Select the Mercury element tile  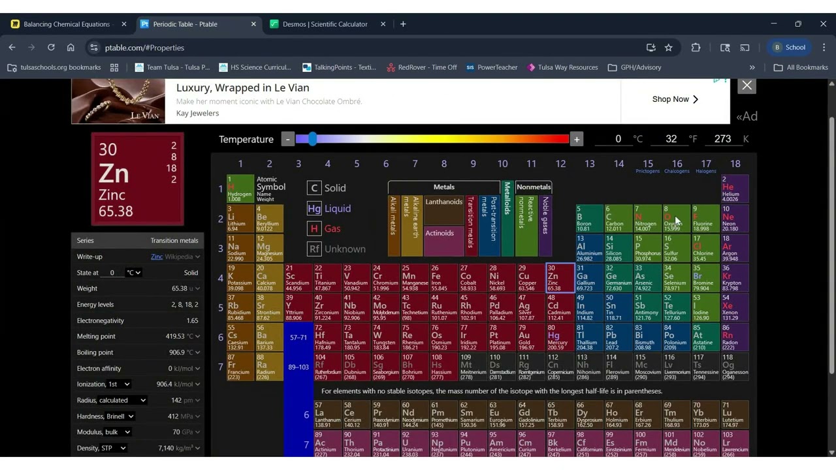(x=560, y=337)
